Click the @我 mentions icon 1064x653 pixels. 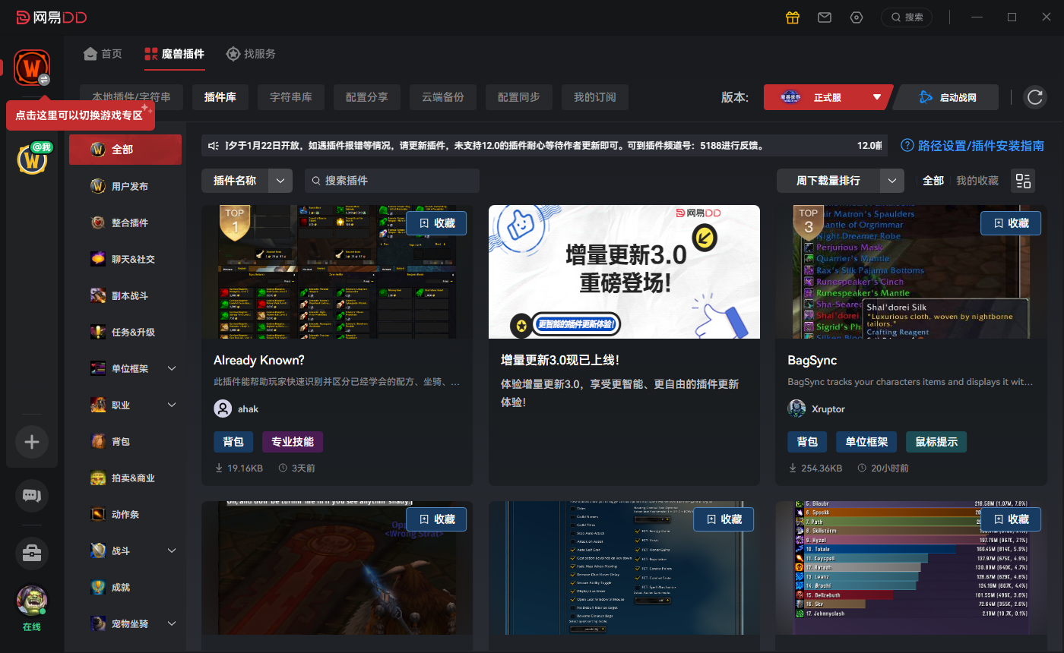(31, 159)
